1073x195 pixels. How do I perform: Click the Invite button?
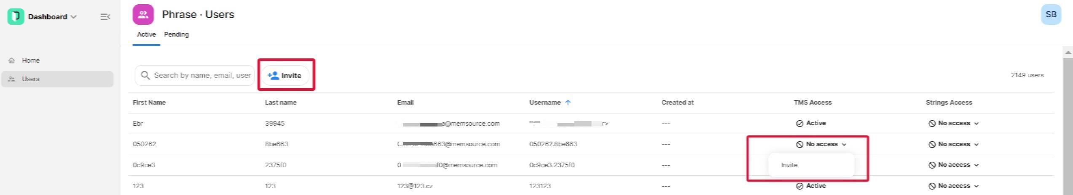[285, 76]
